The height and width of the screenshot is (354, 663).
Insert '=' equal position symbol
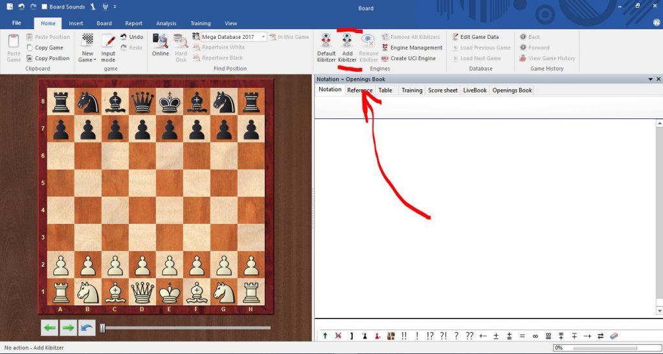click(x=523, y=336)
